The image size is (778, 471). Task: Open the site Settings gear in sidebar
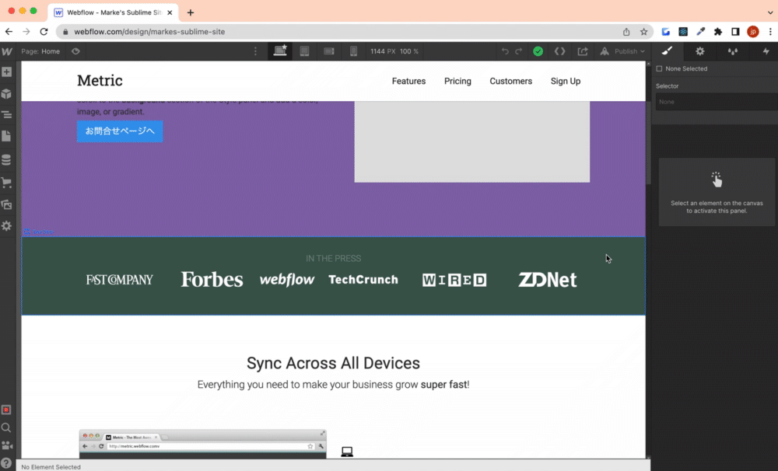coord(6,226)
